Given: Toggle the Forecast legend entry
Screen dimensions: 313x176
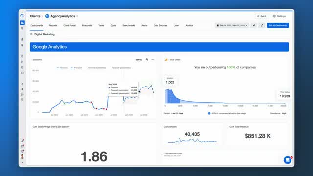Looking at the screenshot, I should pos(76,68).
